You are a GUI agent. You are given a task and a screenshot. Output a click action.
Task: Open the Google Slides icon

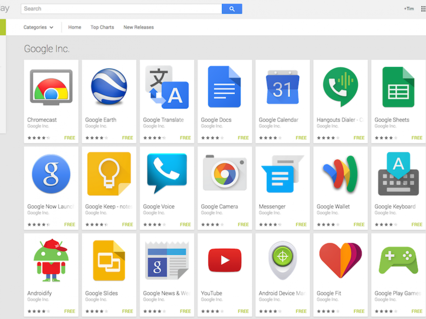(x=109, y=261)
